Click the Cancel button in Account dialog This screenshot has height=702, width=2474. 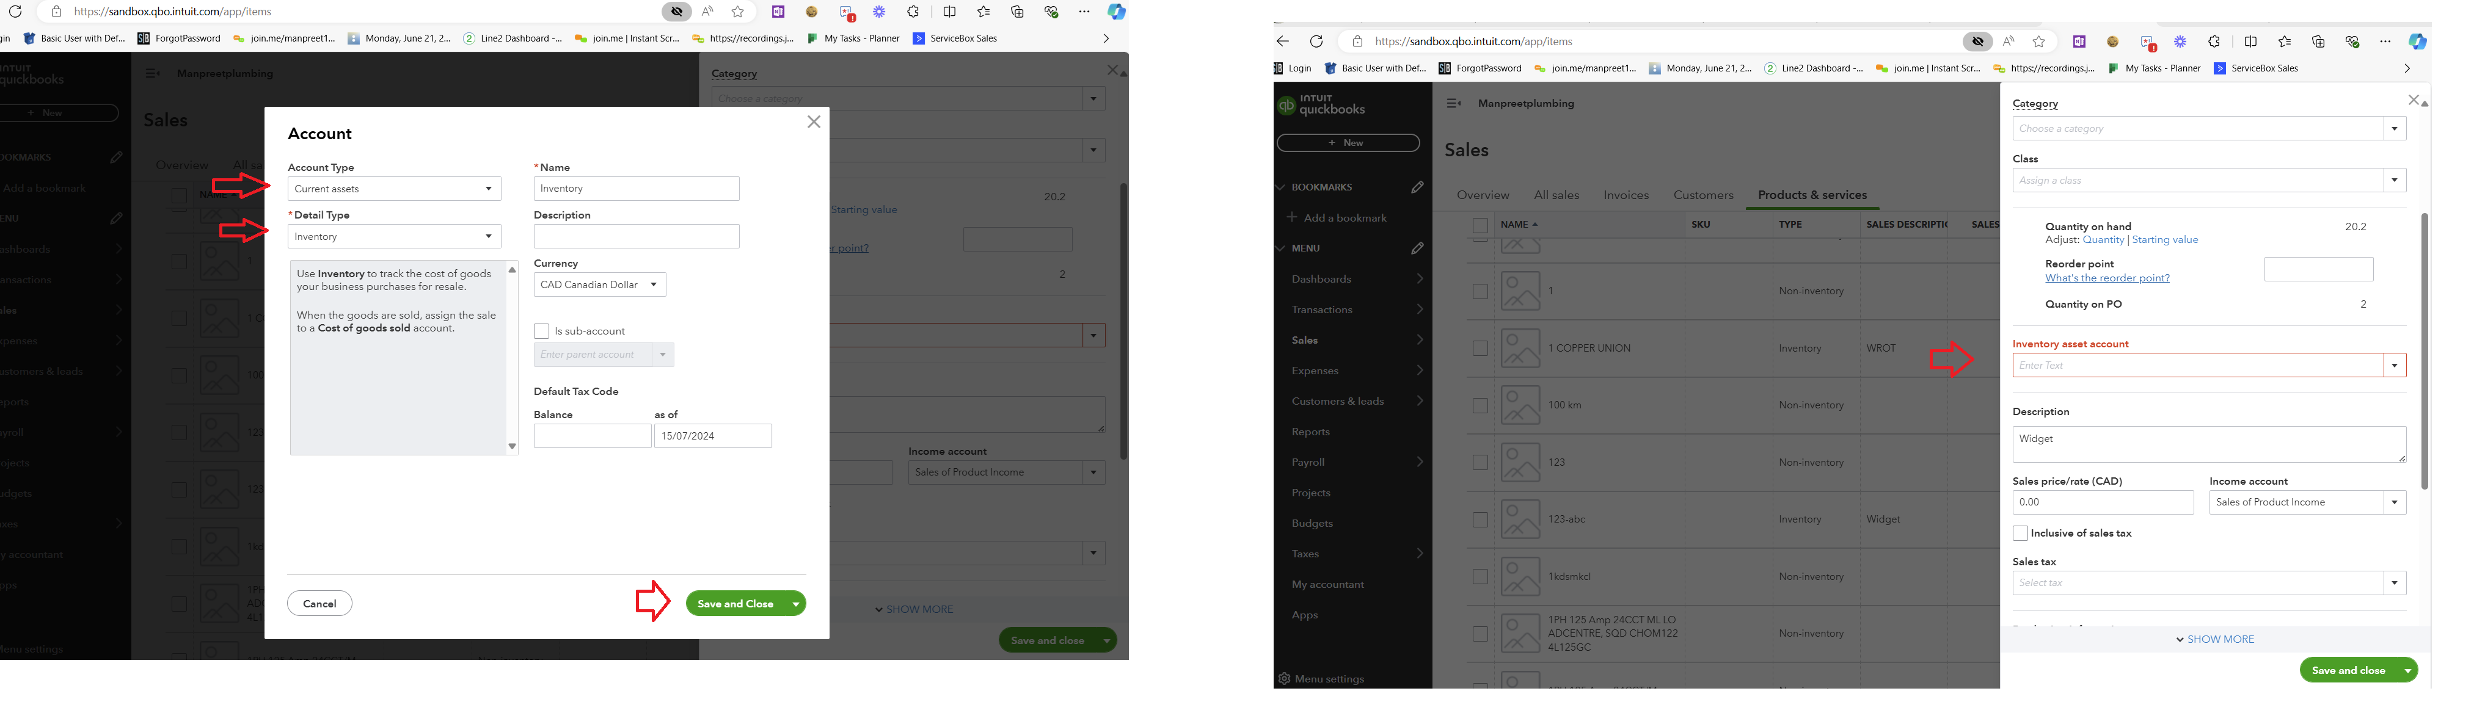click(320, 603)
